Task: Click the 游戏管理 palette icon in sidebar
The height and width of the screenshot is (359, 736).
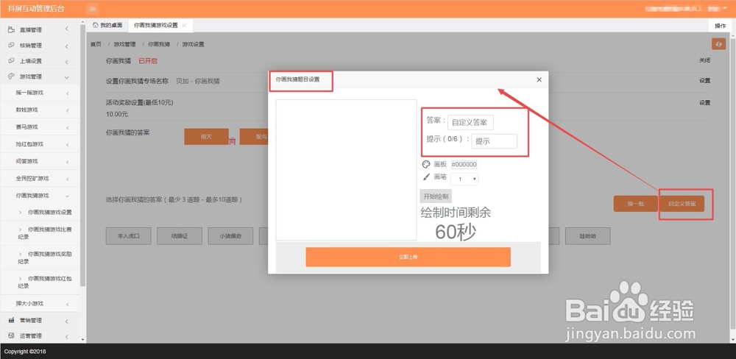Action: point(11,77)
